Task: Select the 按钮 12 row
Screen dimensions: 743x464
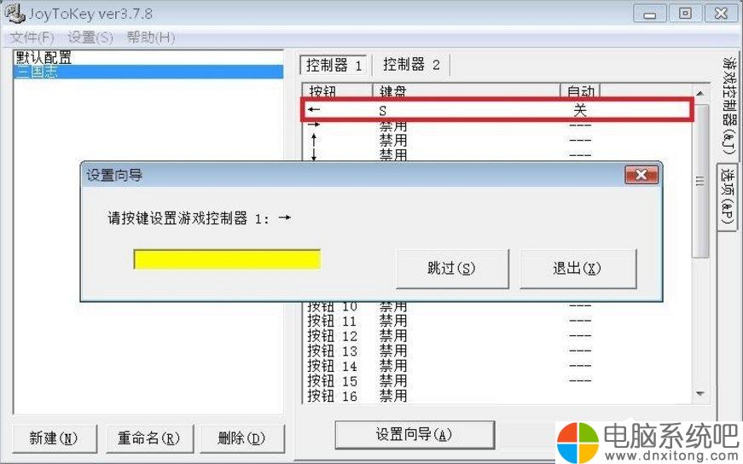Action: click(x=497, y=336)
